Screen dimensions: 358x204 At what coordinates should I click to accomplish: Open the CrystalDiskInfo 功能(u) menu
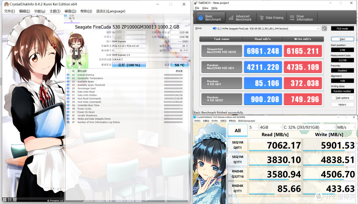40,11
